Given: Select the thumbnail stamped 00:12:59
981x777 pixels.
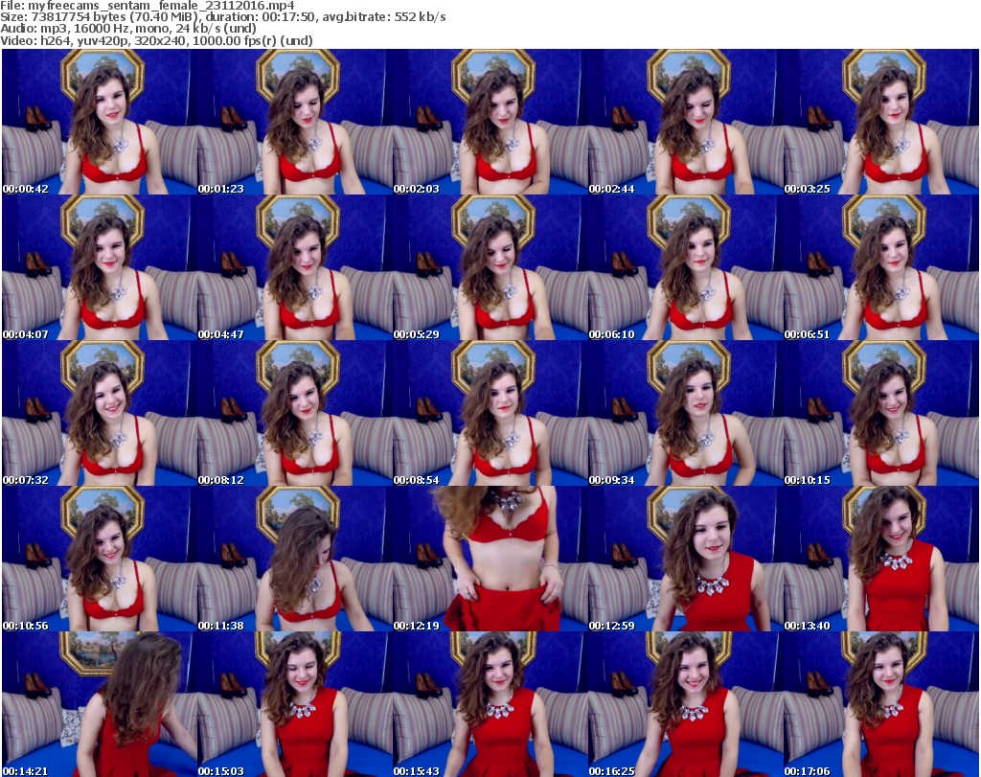Looking at the screenshot, I should [x=686, y=559].
